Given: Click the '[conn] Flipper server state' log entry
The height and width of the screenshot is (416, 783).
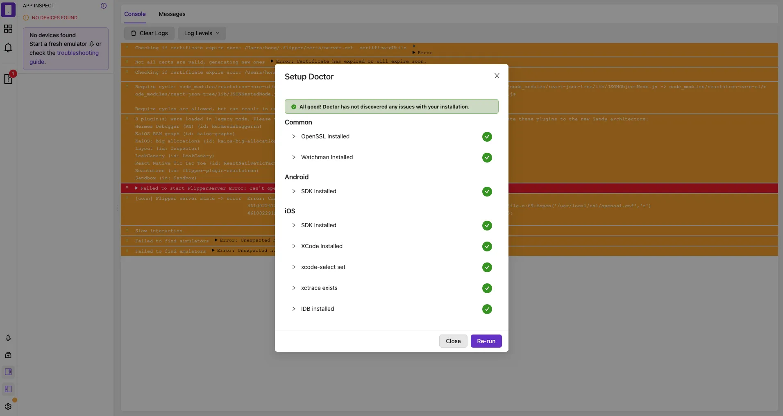Looking at the screenshot, I should point(188,199).
